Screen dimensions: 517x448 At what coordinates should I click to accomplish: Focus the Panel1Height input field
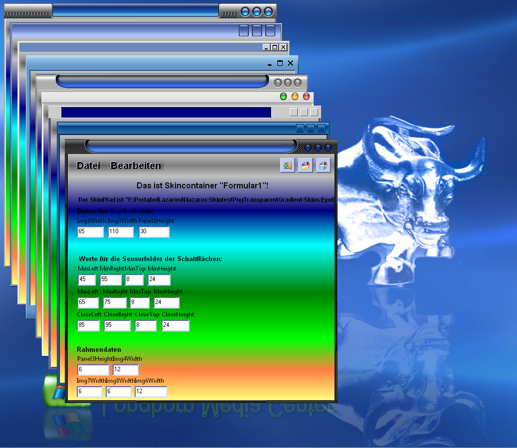point(154,232)
